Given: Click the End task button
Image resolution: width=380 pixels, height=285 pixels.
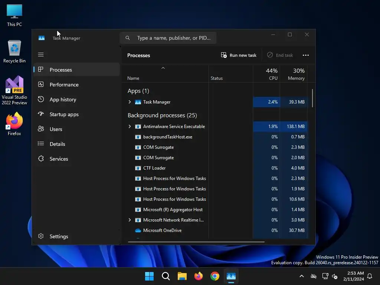Looking at the screenshot, I should click(x=280, y=55).
